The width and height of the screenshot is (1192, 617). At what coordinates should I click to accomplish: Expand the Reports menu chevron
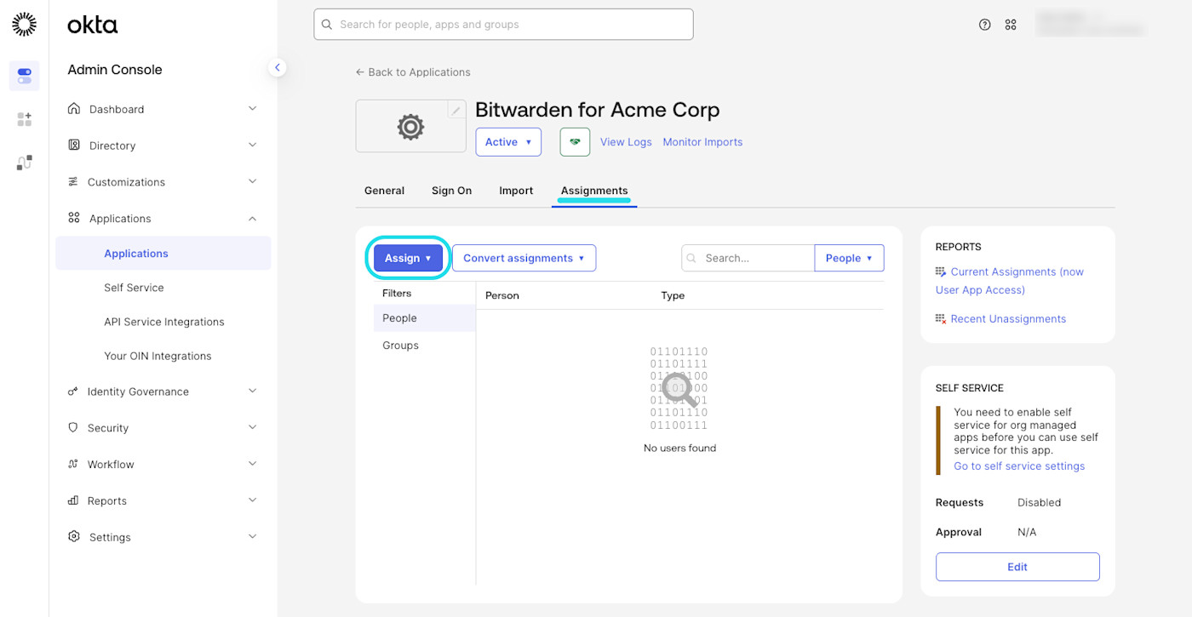(x=252, y=501)
